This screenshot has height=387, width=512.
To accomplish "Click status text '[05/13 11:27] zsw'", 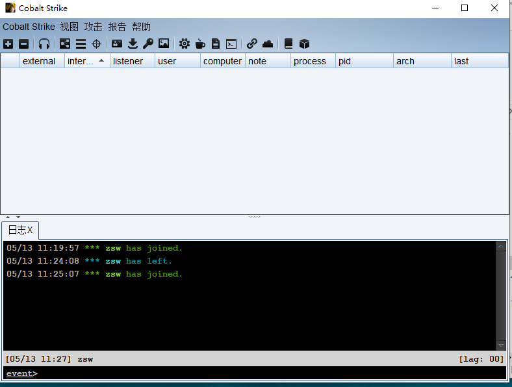I will coord(49,359).
